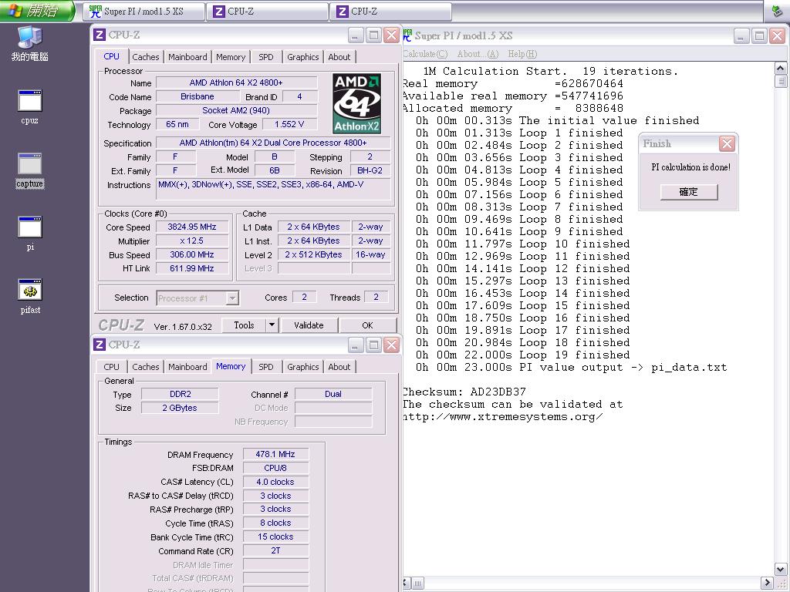Click the Level 2 2 x 512 KBytes value
Screen dimensions: 790x592
(313, 254)
